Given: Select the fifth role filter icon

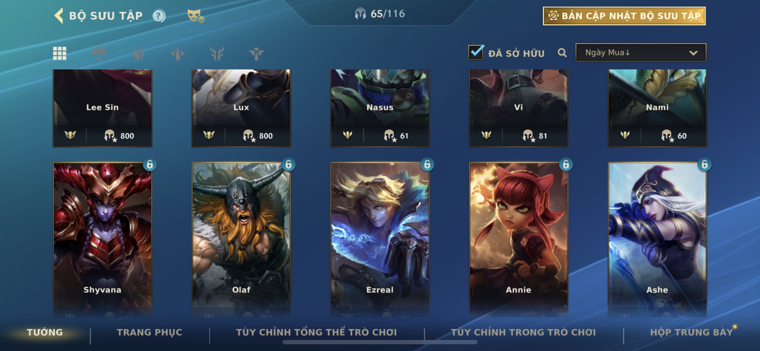Looking at the screenshot, I should (256, 53).
